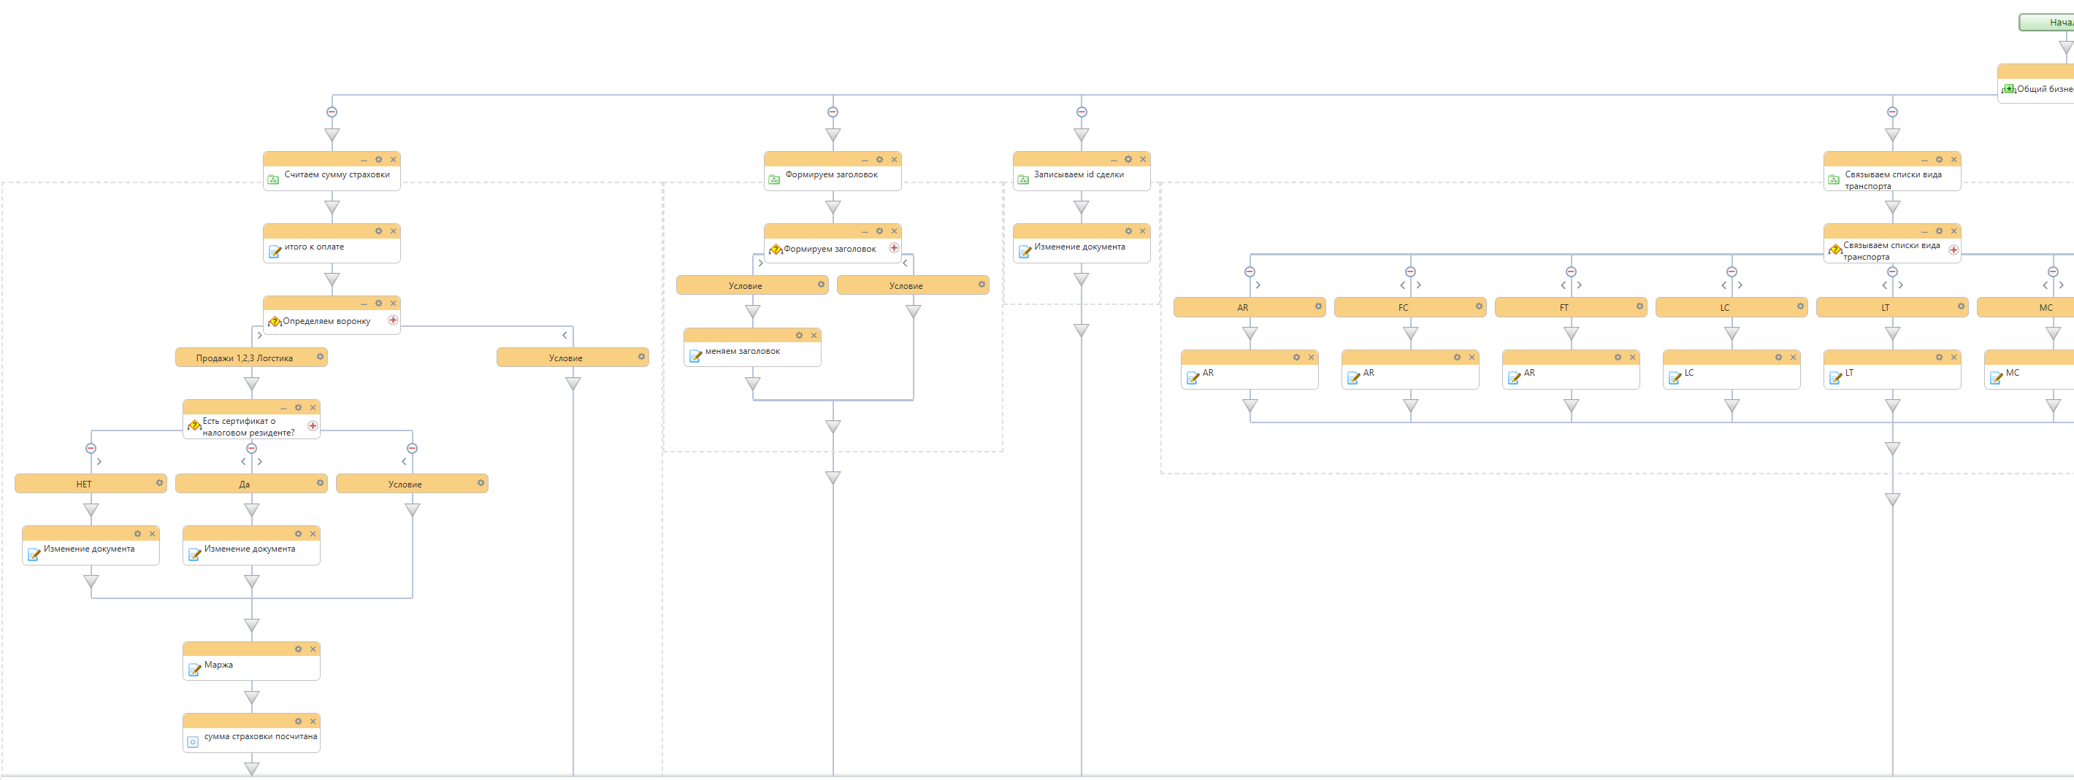This screenshot has height=780, width=2074.
Task: Collapse the branch above 'Записываем id сделки'
Action: tap(1082, 112)
